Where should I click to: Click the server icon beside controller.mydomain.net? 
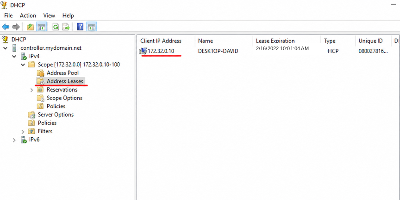(15, 48)
